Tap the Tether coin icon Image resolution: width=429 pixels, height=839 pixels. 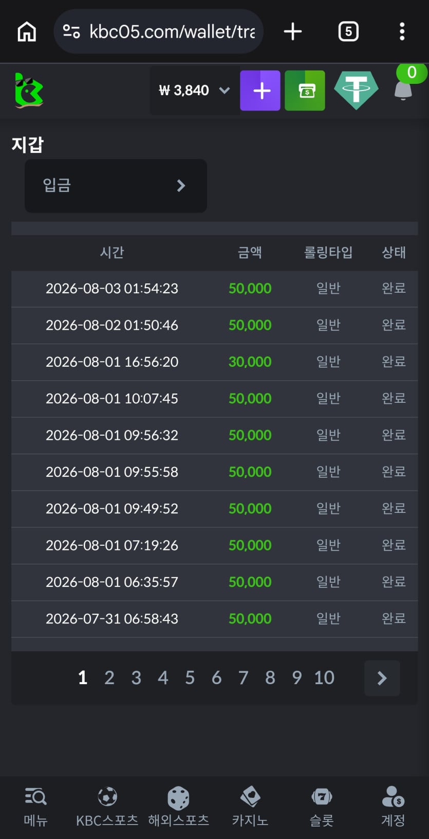tap(356, 91)
